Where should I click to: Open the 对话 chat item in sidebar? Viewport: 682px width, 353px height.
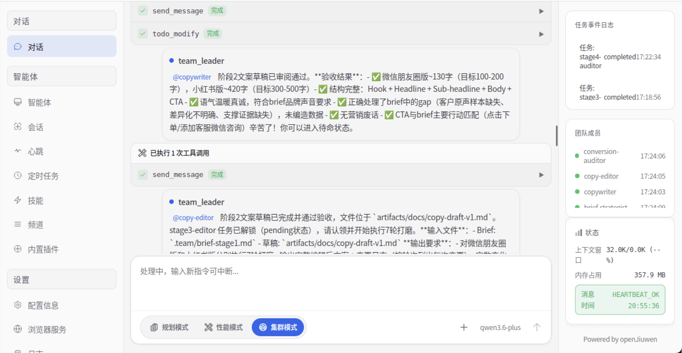(x=62, y=47)
